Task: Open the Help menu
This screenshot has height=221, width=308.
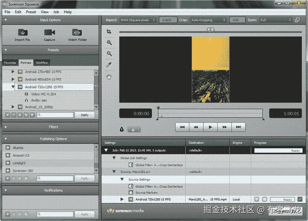Action: coord(68,12)
